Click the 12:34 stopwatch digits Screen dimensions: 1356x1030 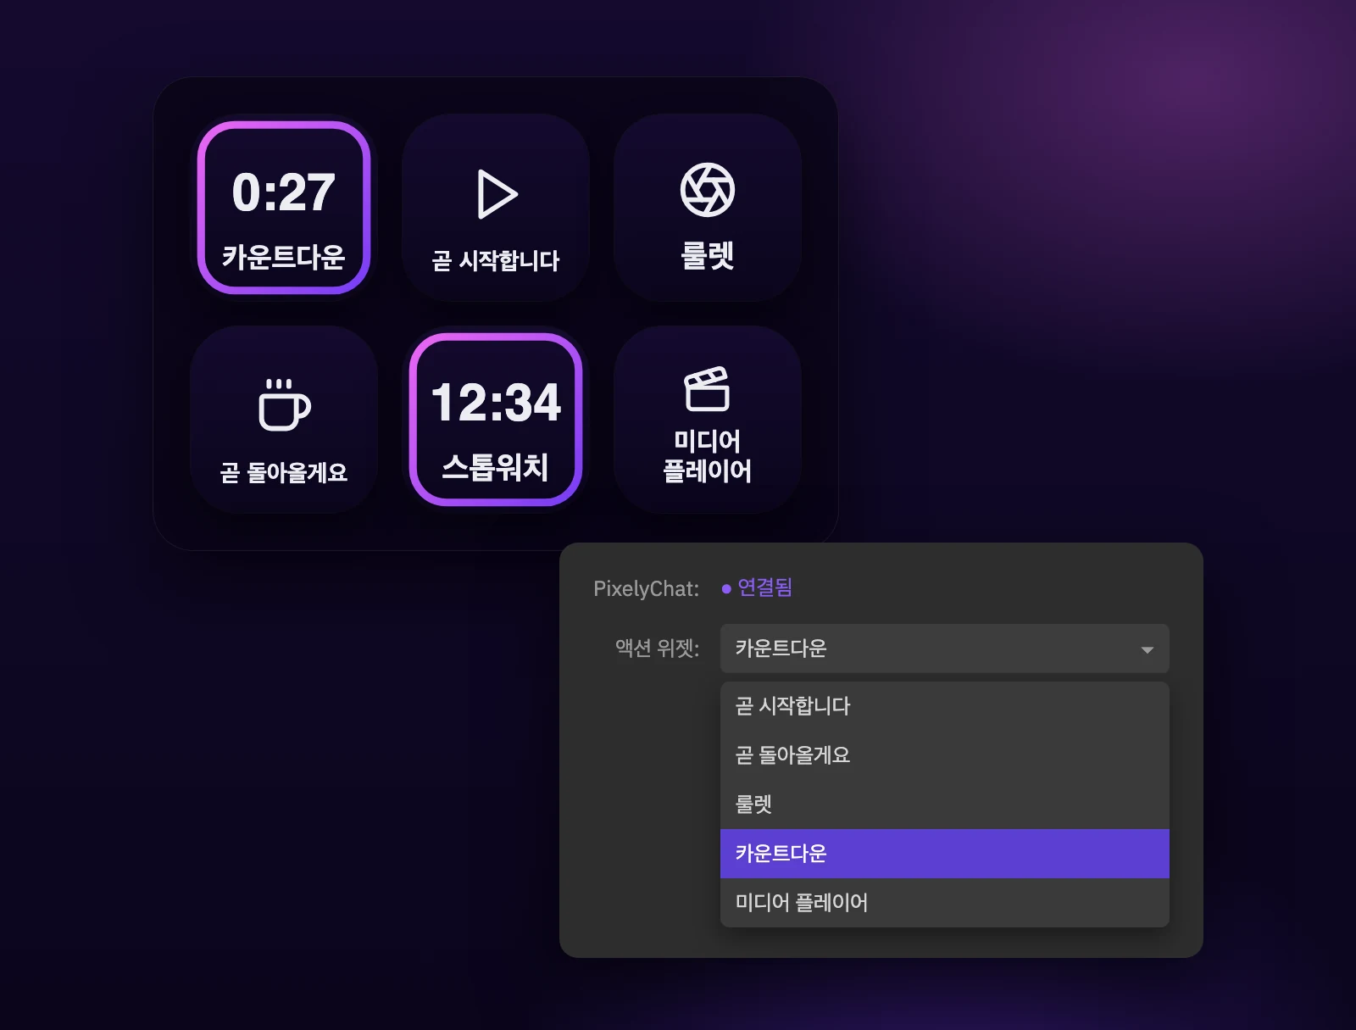496,402
